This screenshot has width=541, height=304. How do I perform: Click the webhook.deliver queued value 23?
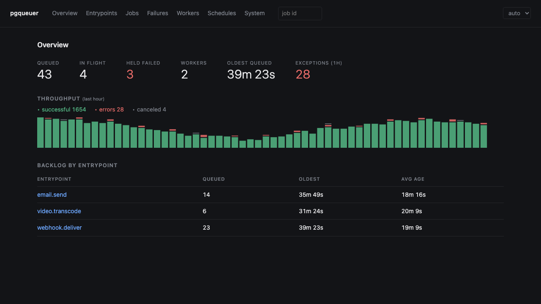coord(206,228)
